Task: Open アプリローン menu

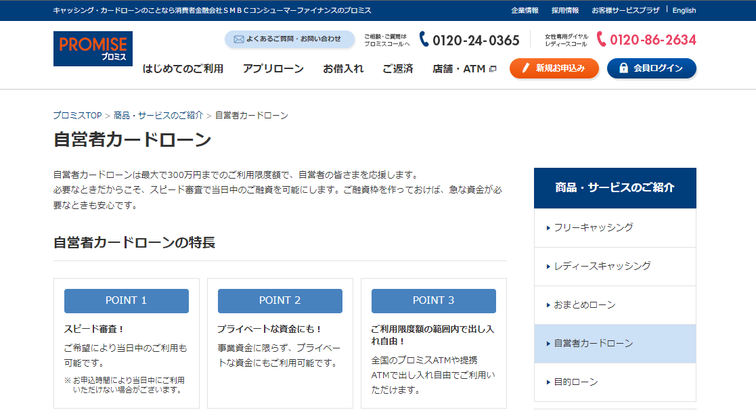Action: 273,69
